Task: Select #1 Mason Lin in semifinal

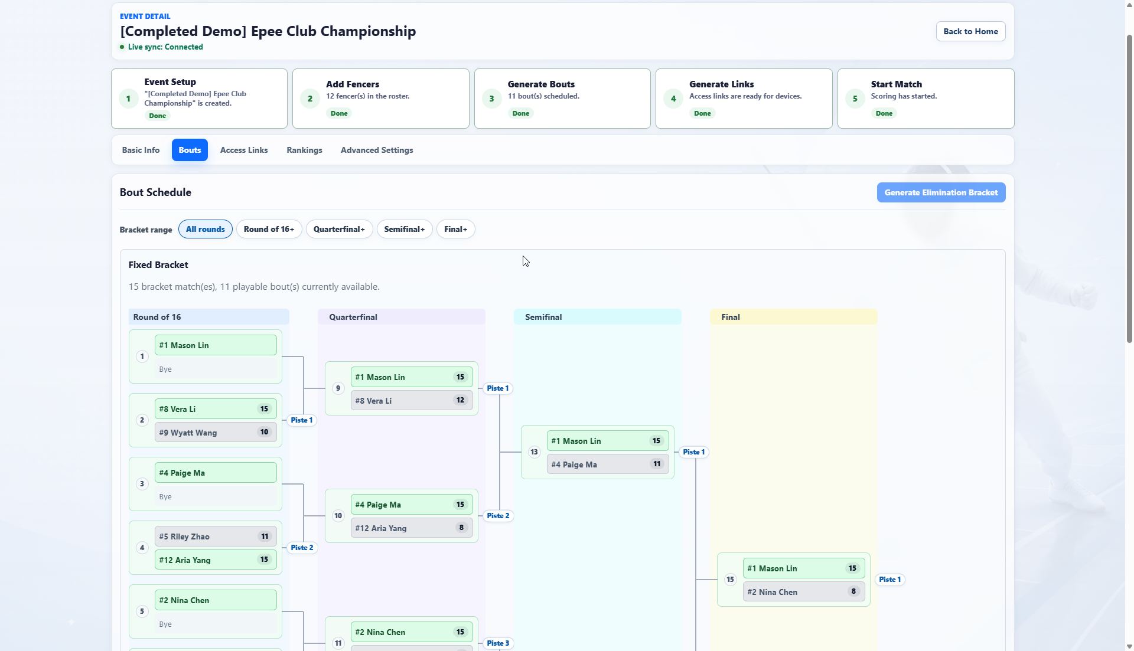Action: pyautogui.click(x=608, y=441)
